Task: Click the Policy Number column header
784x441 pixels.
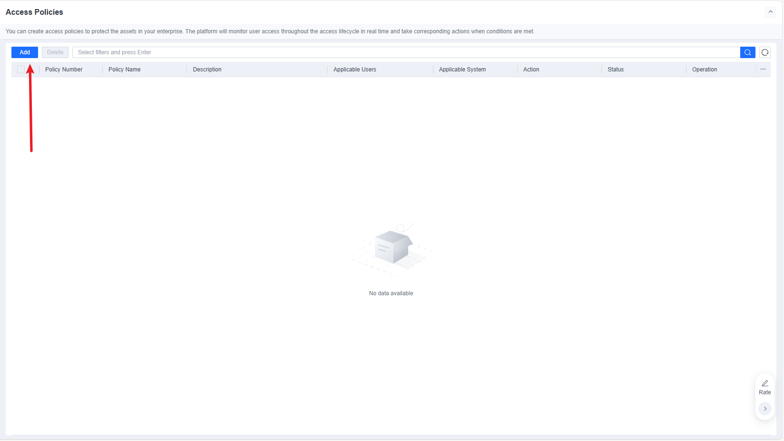Action: [64, 70]
